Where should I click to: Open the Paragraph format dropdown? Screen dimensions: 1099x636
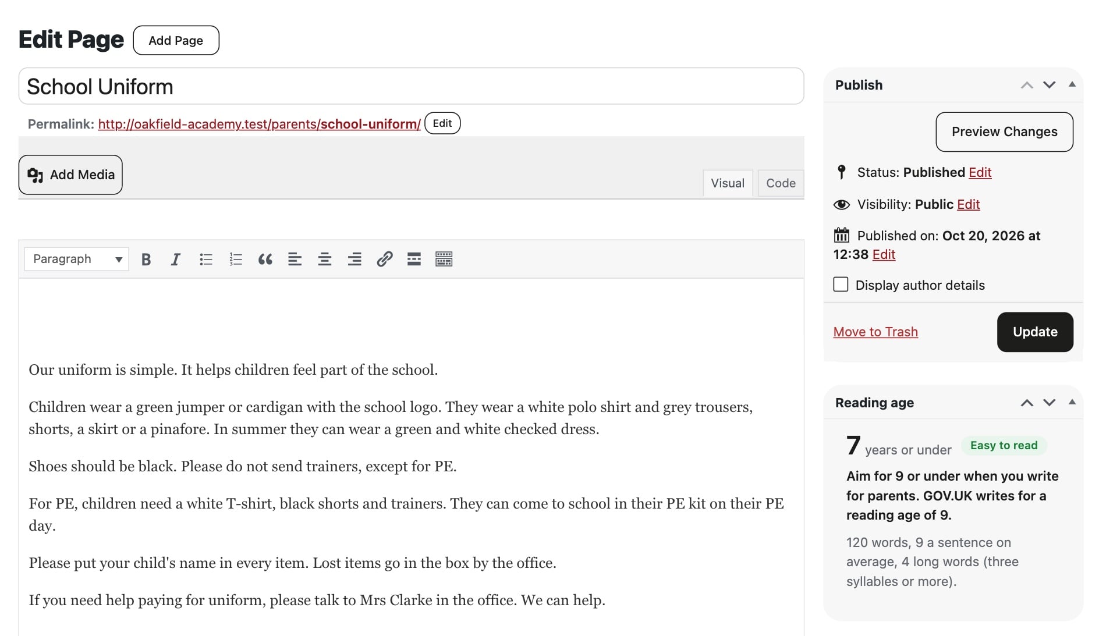pos(76,259)
